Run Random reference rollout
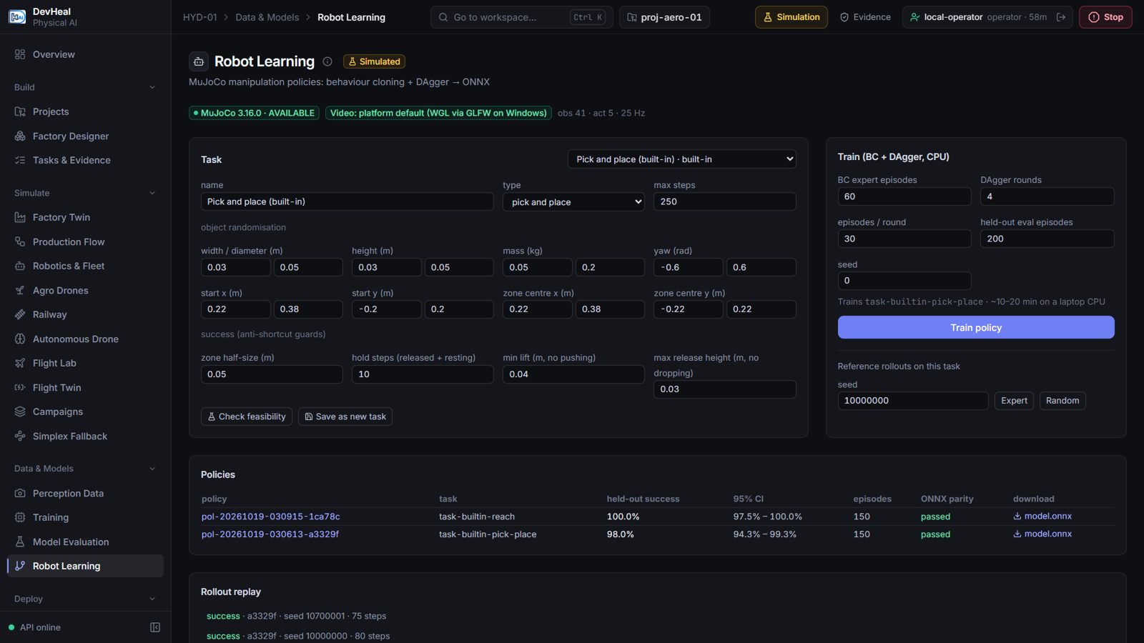 1062,401
